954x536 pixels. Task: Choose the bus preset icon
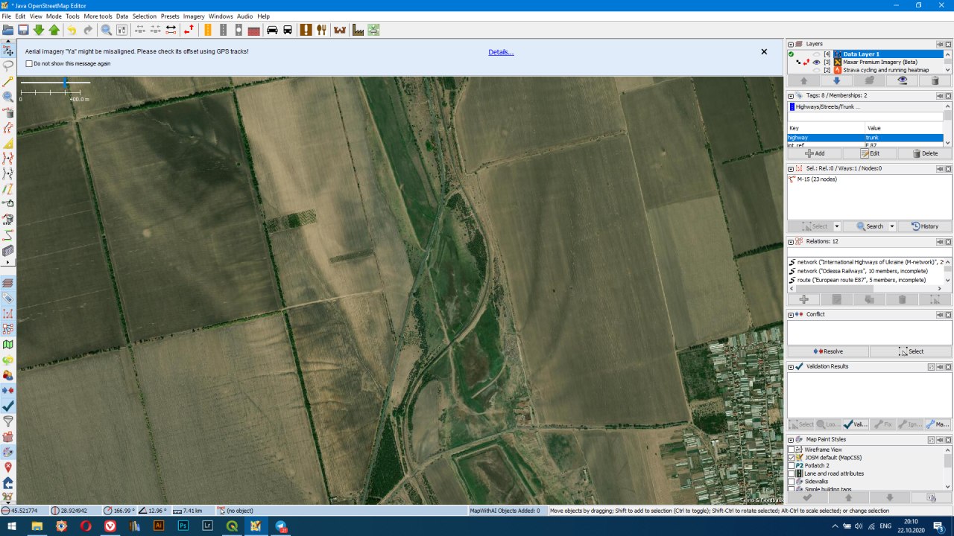[288, 30]
